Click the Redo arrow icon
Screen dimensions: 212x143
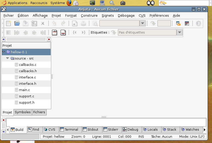point(63,23)
